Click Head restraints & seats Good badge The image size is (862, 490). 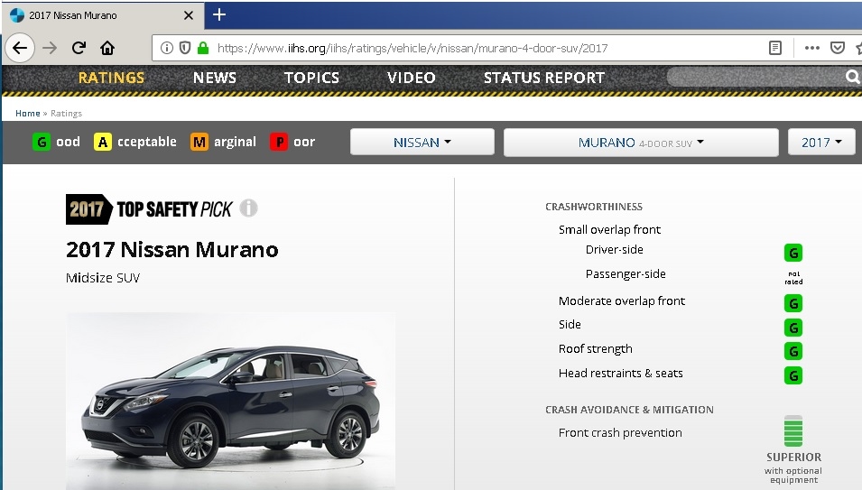click(793, 375)
